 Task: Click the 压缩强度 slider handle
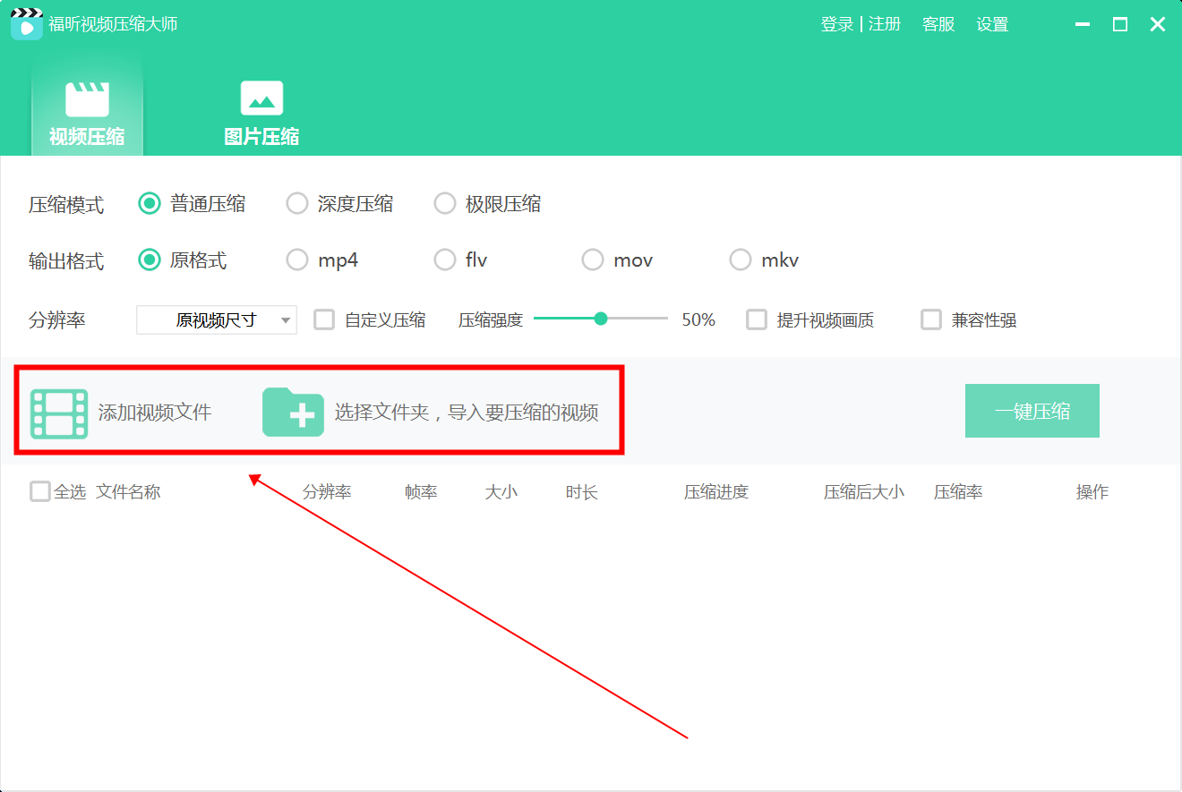tap(601, 319)
